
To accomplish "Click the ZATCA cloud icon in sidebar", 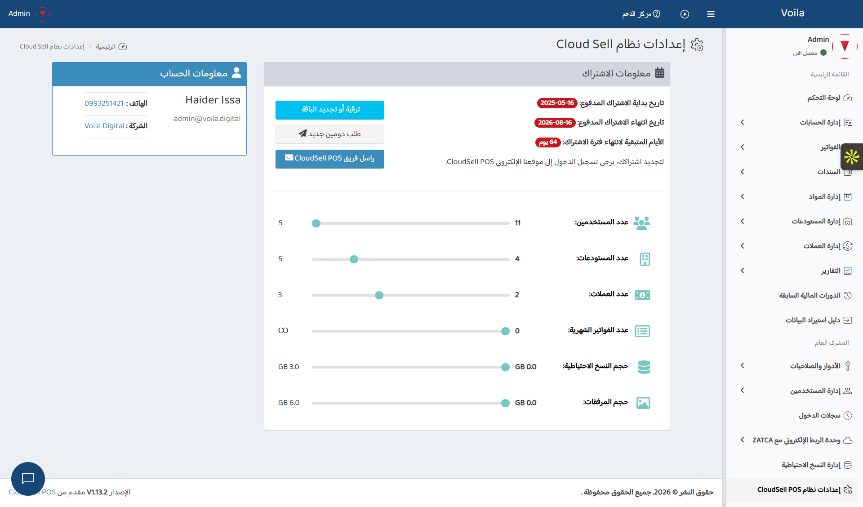I will 848,440.
